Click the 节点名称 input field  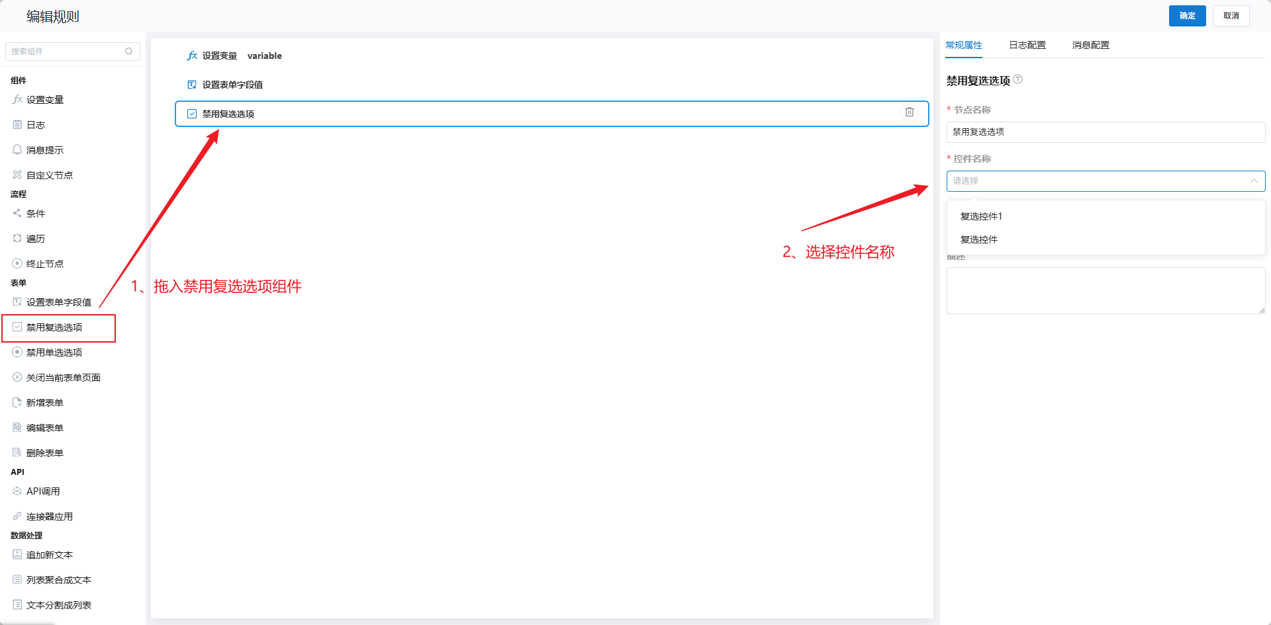click(1106, 132)
